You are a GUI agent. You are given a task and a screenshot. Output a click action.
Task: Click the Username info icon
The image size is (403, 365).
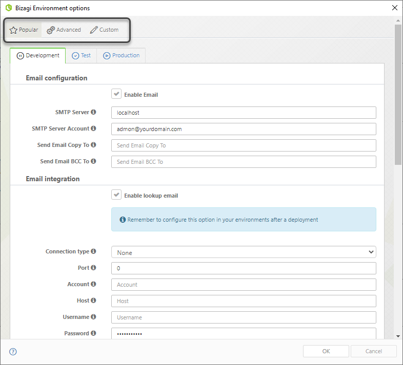pyautogui.click(x=93, y=317)
